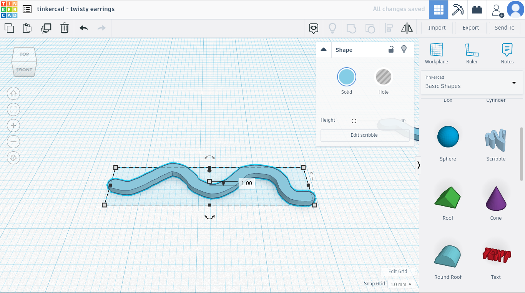Open the Bricks mode

[477, 10]
